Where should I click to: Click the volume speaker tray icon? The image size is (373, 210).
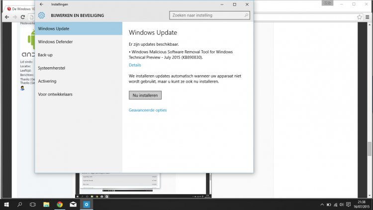[x=342, y=205]
